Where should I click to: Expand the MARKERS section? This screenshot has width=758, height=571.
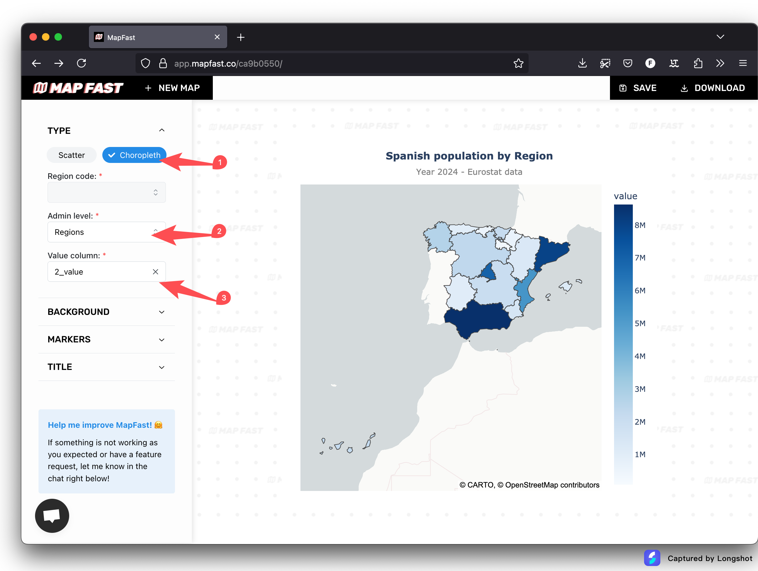click(107, 339)
